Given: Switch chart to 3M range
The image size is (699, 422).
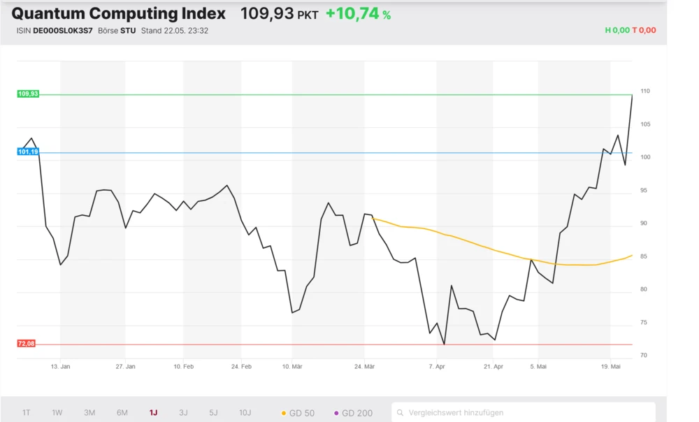Looking at the screenshot, I should point(89,413).
